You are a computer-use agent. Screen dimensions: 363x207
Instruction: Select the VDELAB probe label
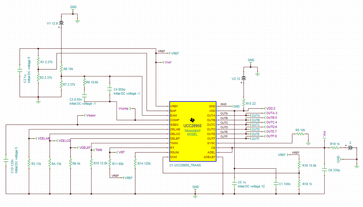pyautogui.click(x=44, y=139)
